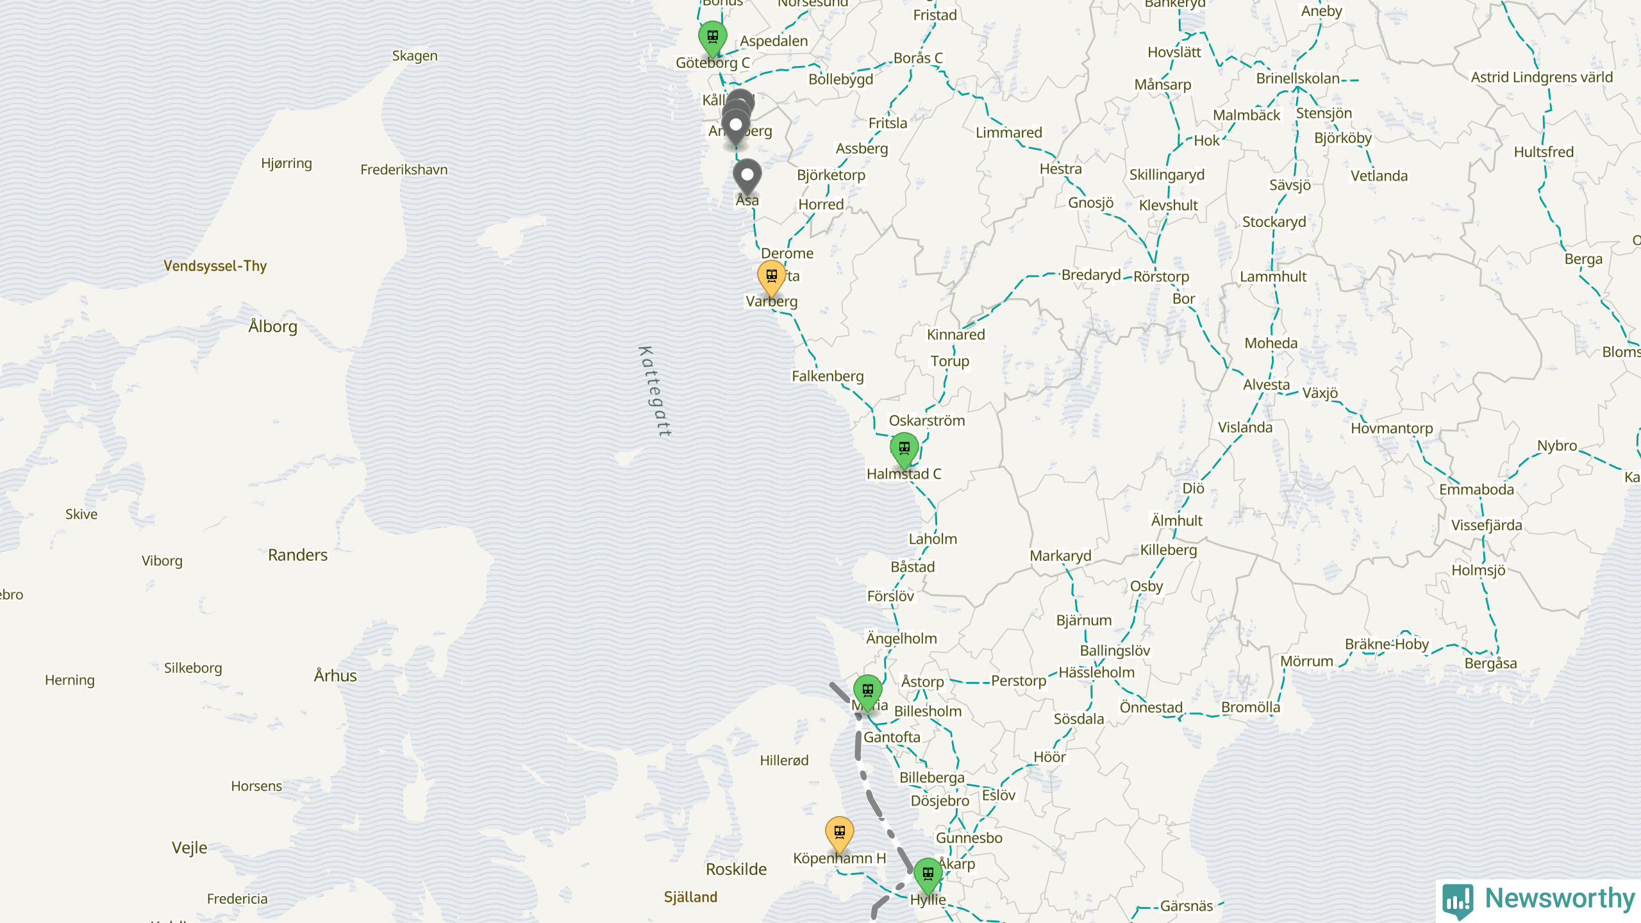This screenshot has width=1641, height=923.
Task: Select the Vendsyssel-Thy region label
Action: click(215, 266)
